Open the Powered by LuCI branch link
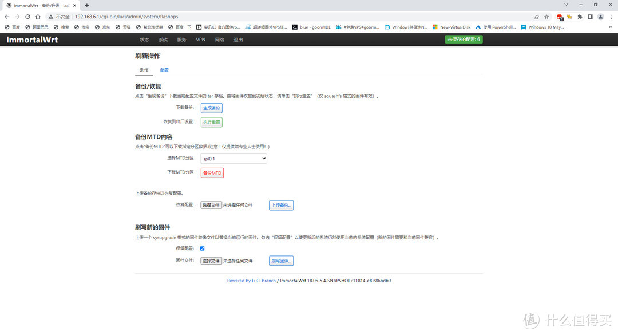 click(x=251, y=281)
